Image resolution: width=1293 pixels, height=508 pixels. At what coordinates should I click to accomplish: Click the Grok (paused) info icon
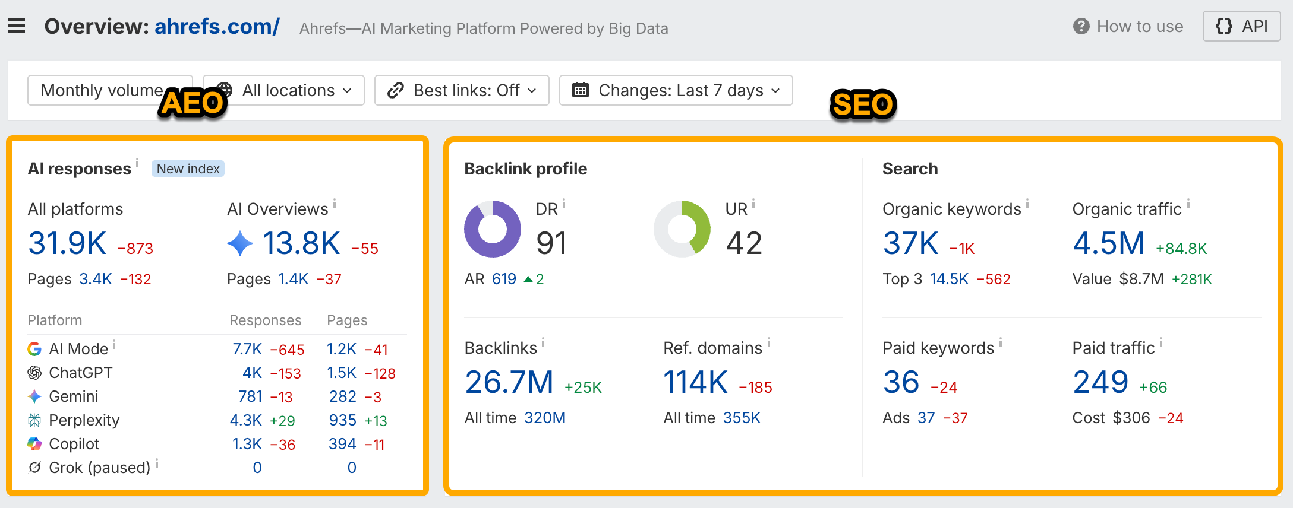157,462
